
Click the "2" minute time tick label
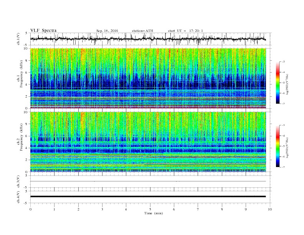tap(78, 209)
